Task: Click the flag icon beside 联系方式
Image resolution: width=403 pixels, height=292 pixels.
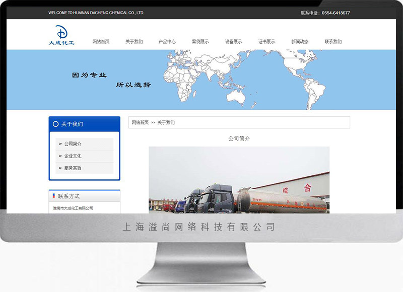Action: tap(54, 196)
